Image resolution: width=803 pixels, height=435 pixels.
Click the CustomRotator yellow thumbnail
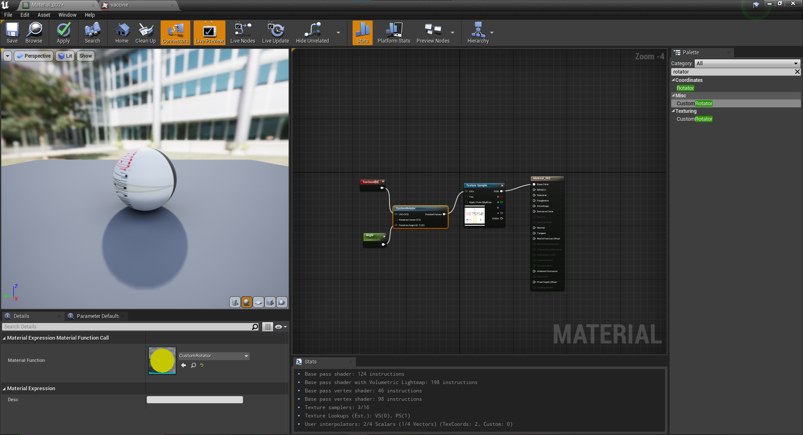click(x=162, y=361)
